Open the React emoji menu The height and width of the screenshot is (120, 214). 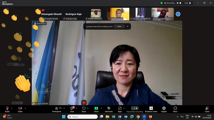point(84,109)
